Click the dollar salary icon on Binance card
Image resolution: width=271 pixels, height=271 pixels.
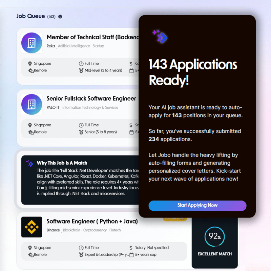coord(130,247)
